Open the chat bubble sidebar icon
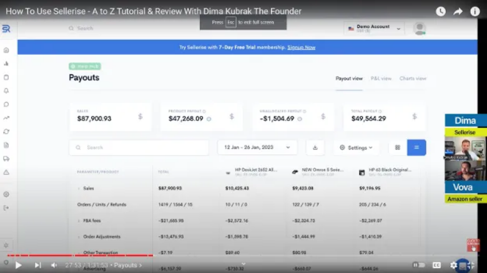 [x=6, y=104]
